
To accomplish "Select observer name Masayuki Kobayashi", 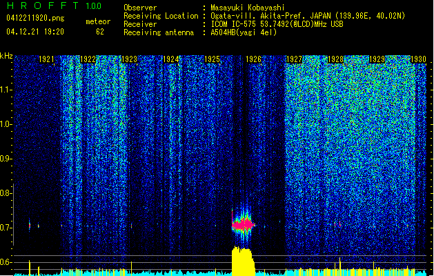I will click(x=248, y=8).
